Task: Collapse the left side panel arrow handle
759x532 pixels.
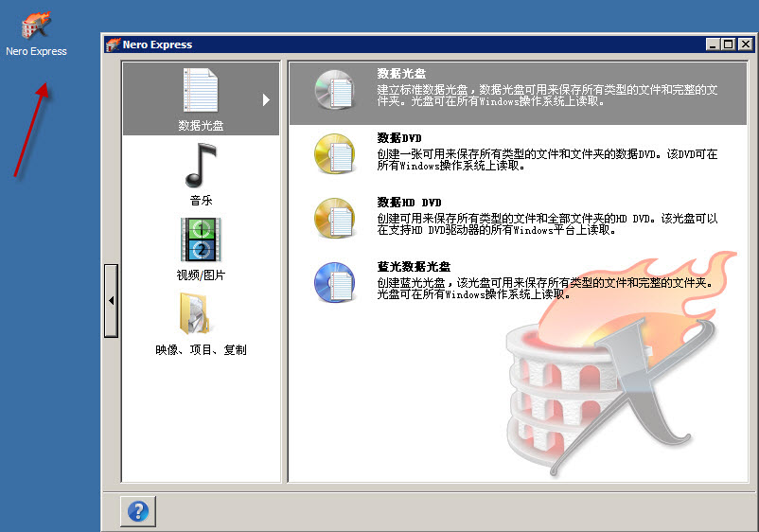Action: [112, 301]
